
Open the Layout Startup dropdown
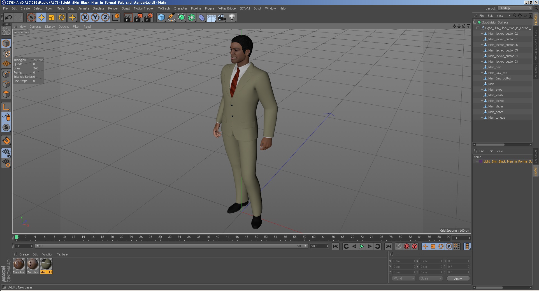(x=515, y=8)
